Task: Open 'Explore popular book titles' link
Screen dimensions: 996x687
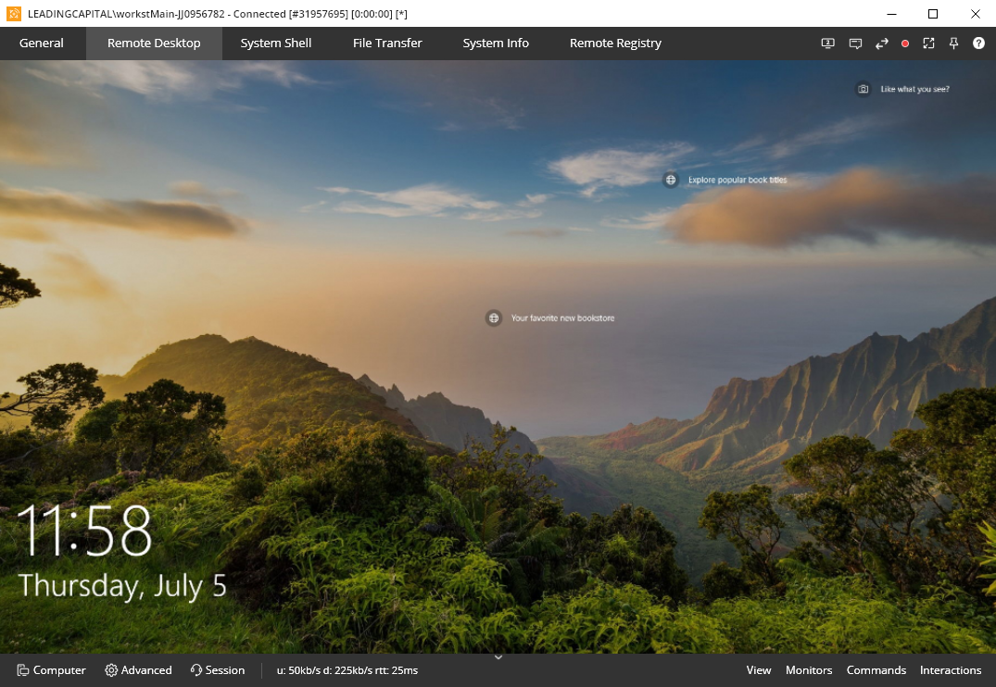Action: (x=738, y=180)
